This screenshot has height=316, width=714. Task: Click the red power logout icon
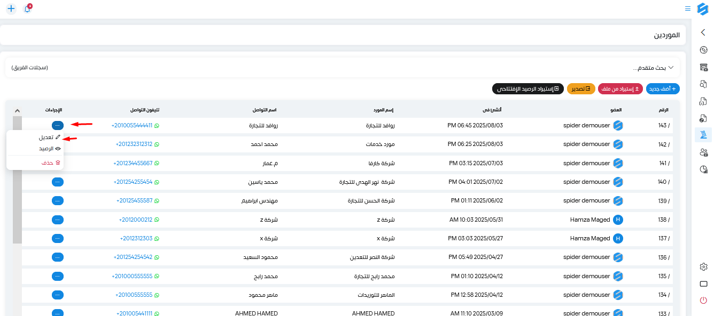[x=703, y=301]
